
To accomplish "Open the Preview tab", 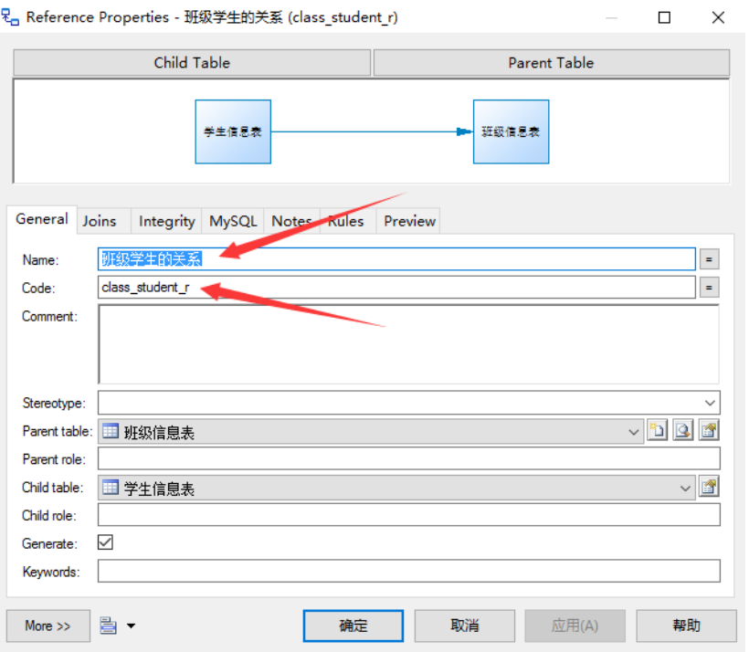I will [x=409, y=221].
